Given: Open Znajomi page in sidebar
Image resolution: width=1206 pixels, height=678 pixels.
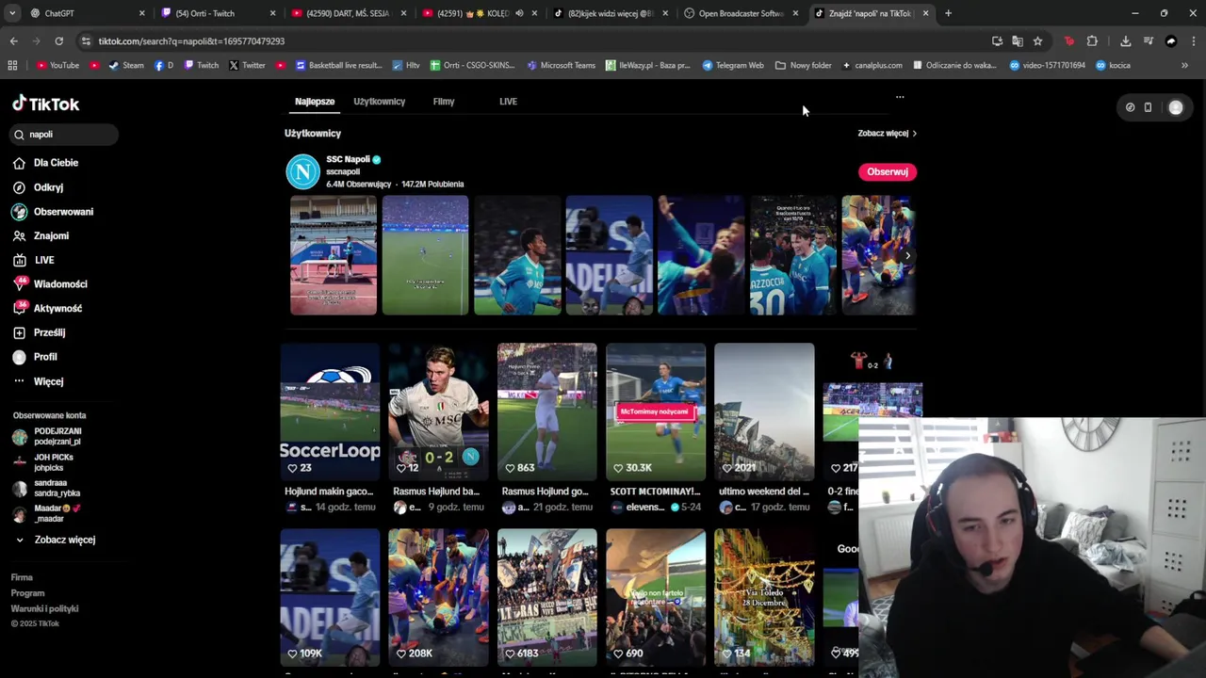Looking at the screenshot, I should pos(41,235).
